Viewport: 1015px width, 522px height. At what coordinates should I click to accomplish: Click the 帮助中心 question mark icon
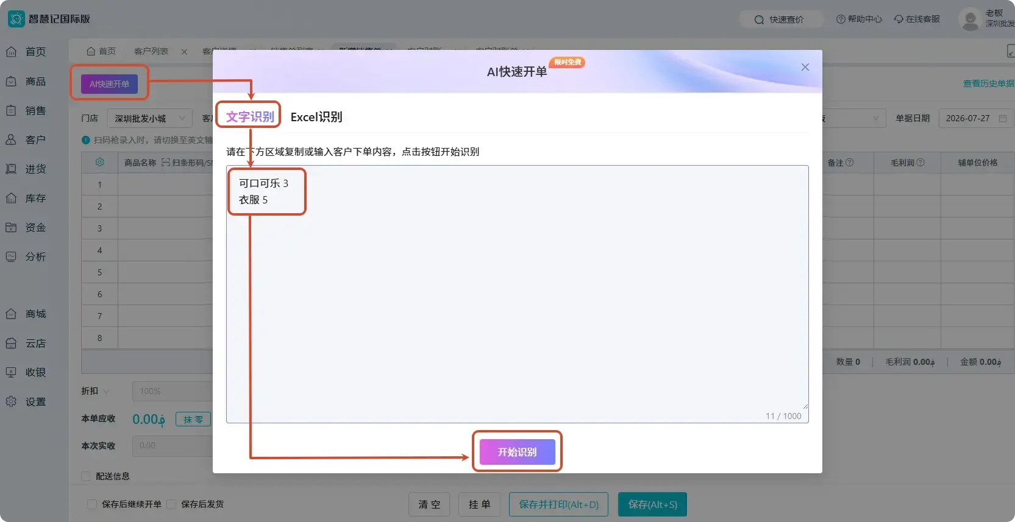pyautogui.click(x=841, y=19)
